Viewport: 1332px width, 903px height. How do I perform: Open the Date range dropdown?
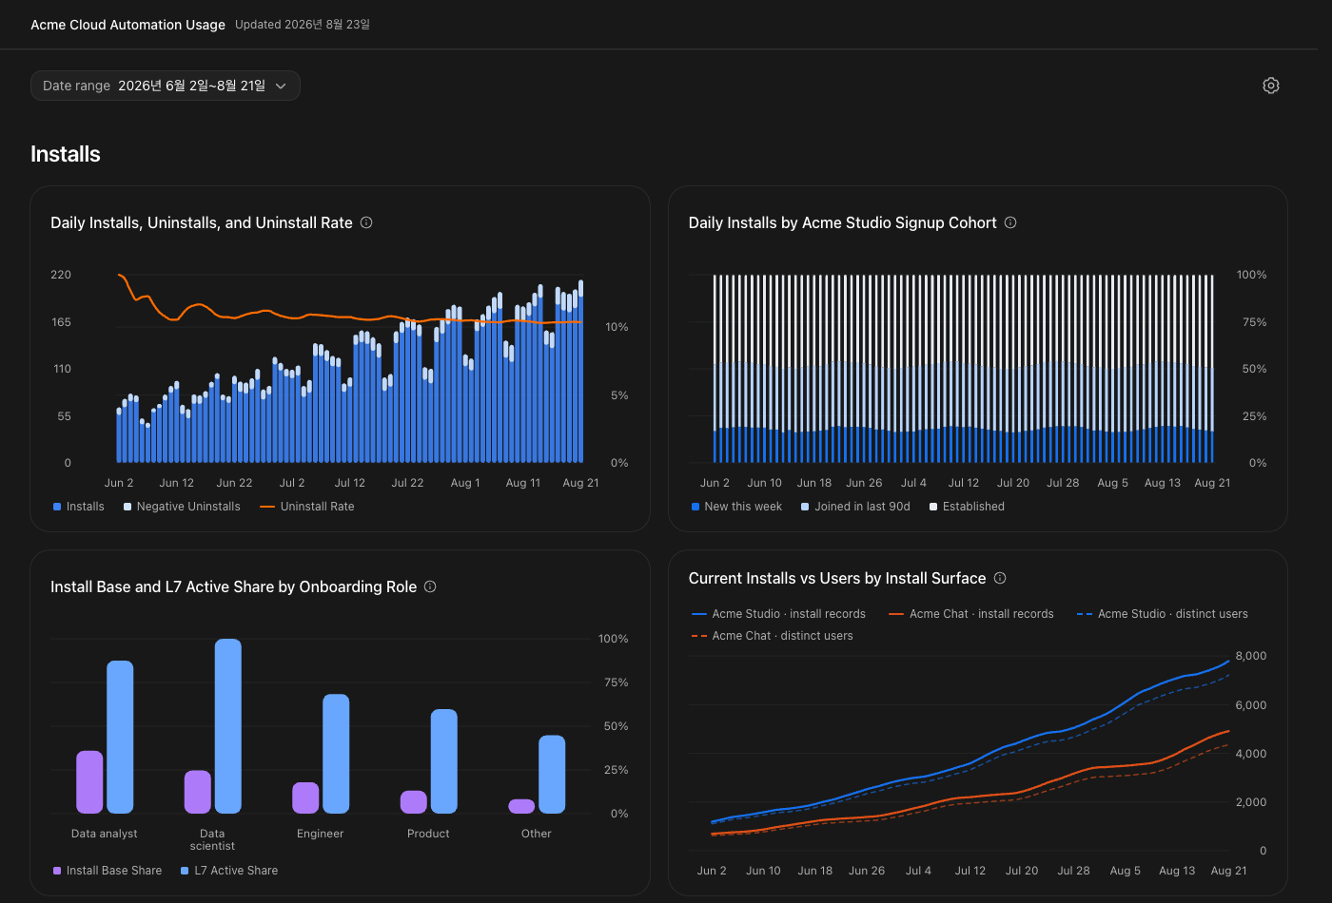click(166, 86)
